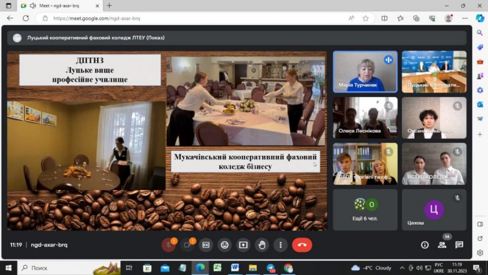Open the chat with everyone panel
Viewport: 488px width, 275px height.
point(459,245)
